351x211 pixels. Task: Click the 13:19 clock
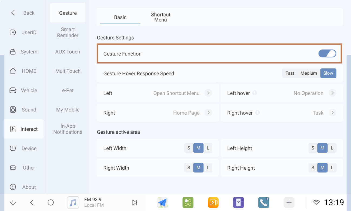pyautogui.click(x=334, y=202)
